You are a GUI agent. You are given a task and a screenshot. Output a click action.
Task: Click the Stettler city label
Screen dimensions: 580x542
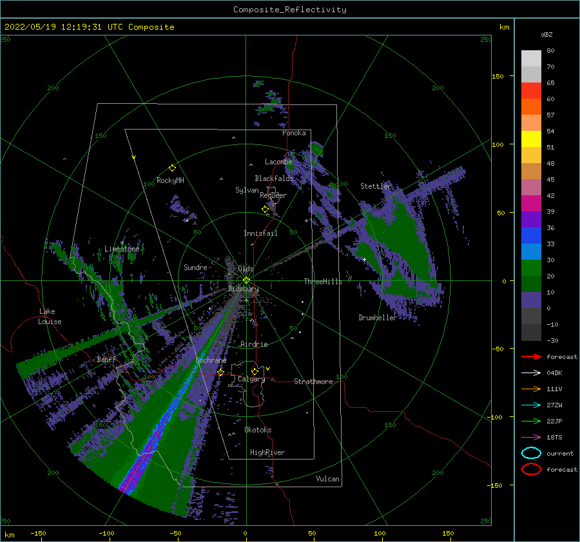376,186
